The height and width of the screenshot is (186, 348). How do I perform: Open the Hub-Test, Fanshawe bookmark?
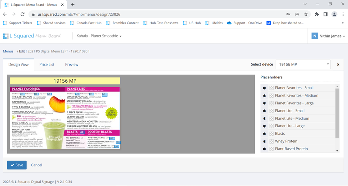click(161, 23)
